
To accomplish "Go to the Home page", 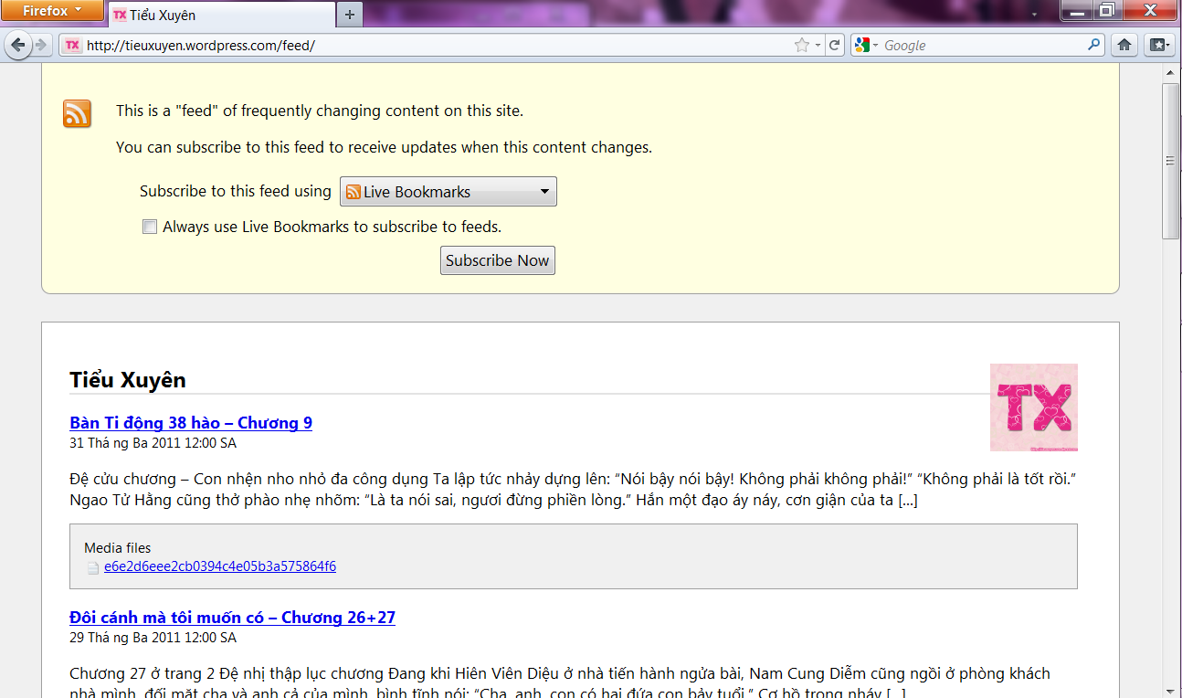I will point(1124,45).
